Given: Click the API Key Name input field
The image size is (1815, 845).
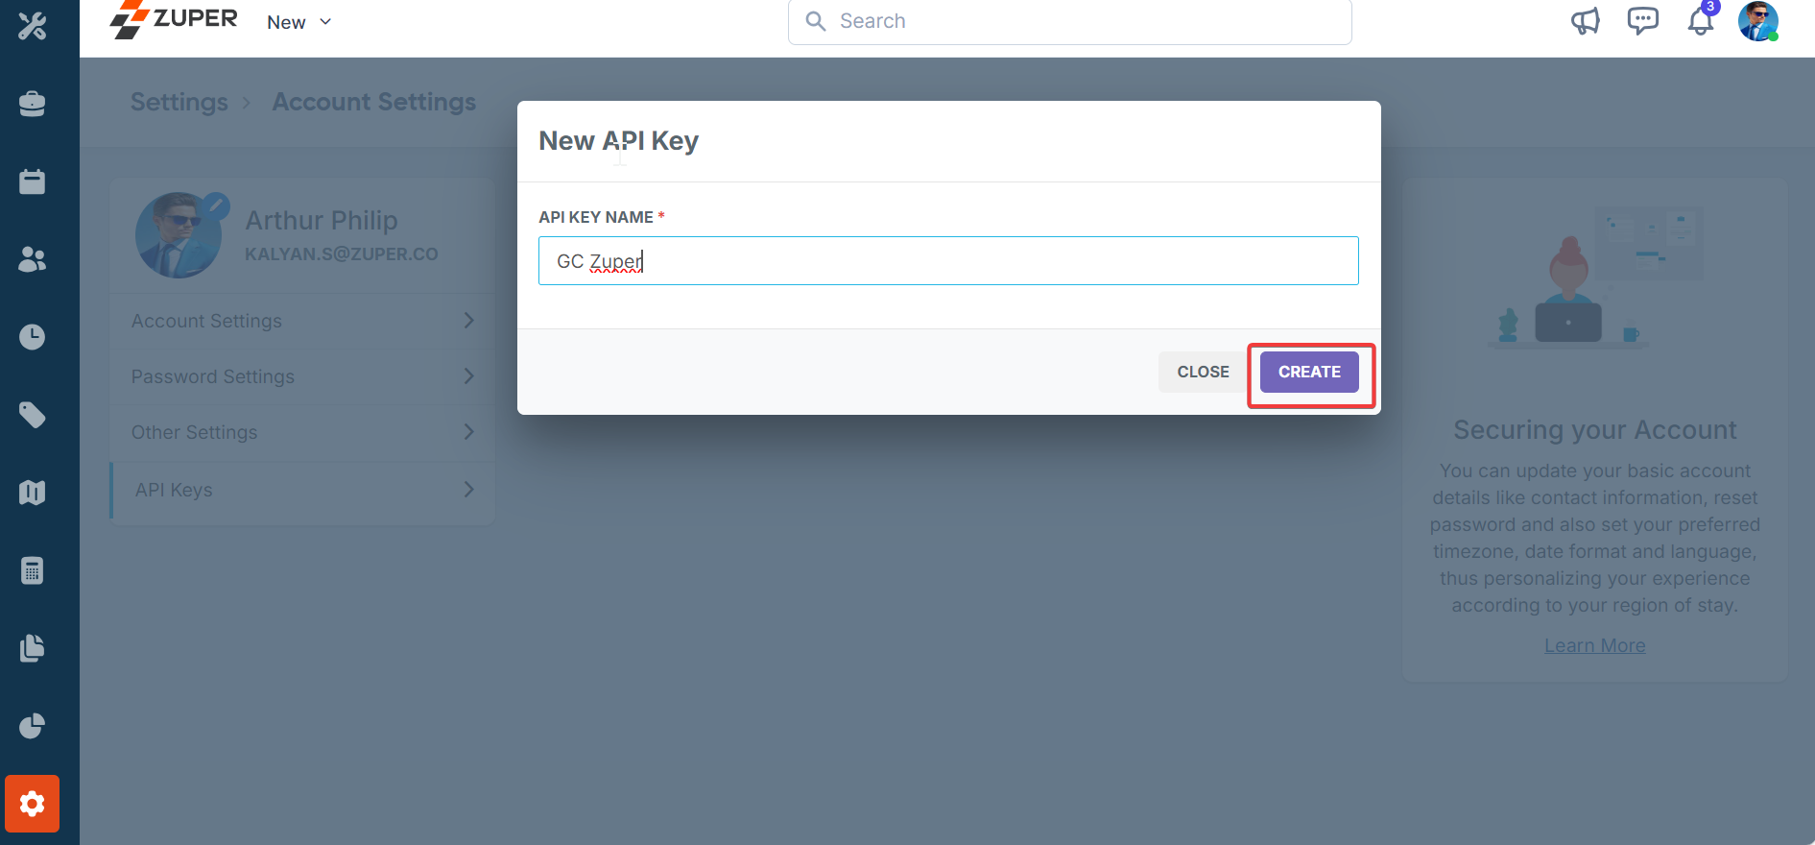Looking at the screenshot, I should click(x=948, y=261).
